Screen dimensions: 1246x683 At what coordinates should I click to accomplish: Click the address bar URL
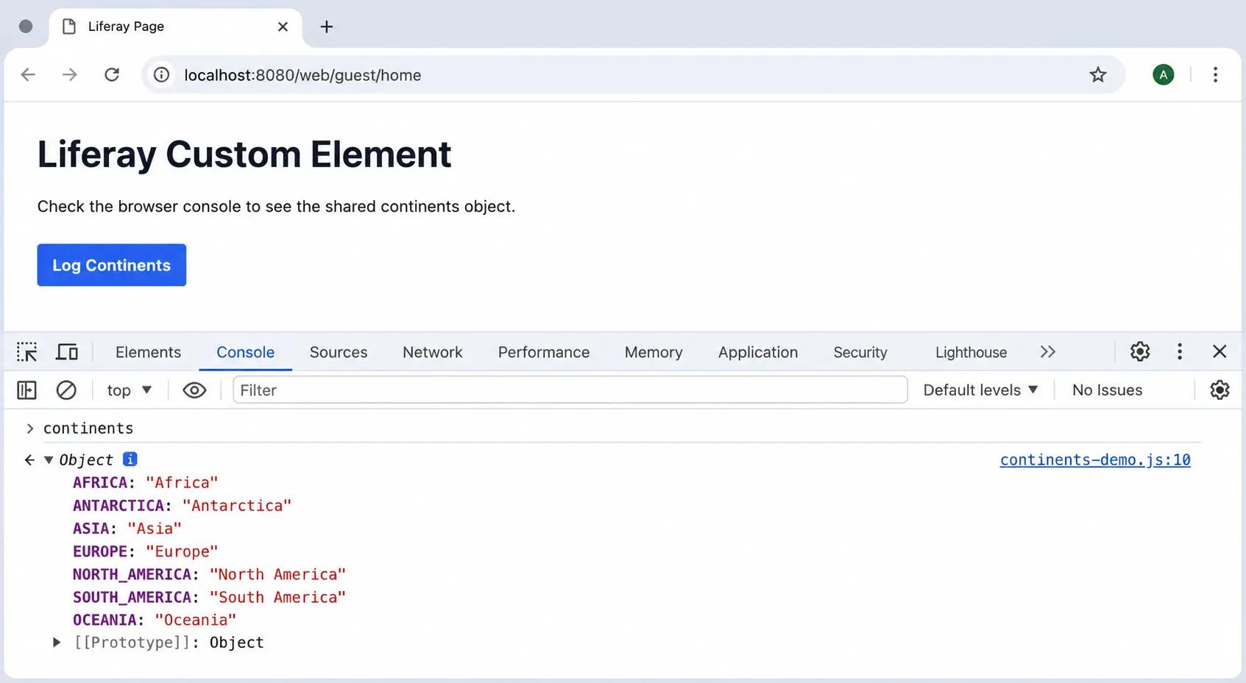302,75
